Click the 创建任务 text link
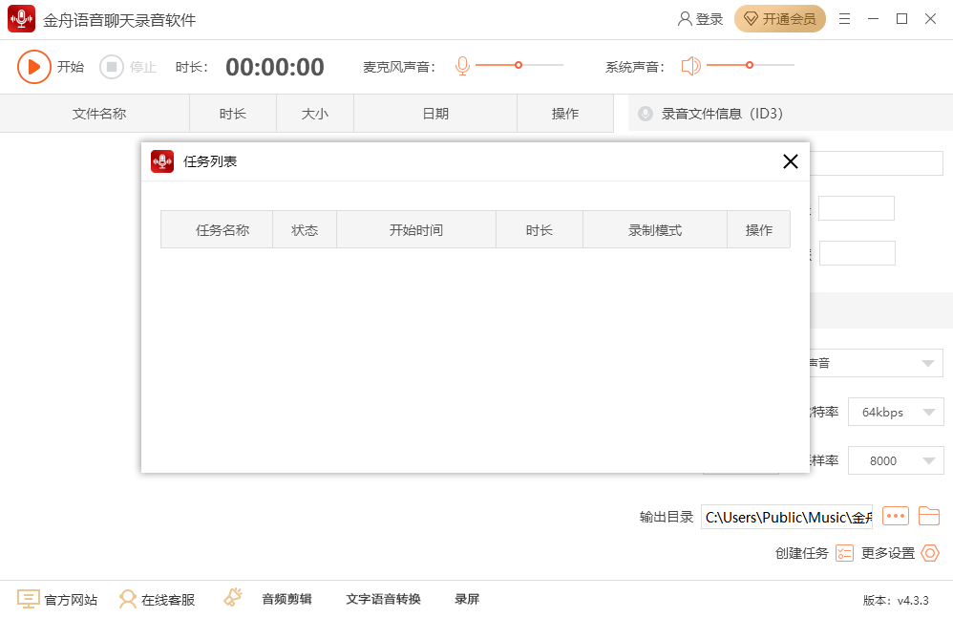 point(802,553)
